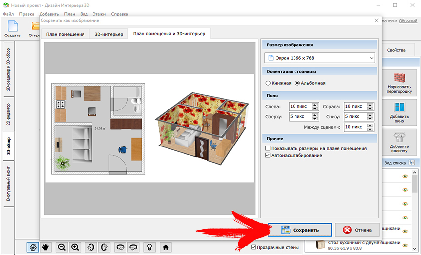Select План помещения и 3D-интерьер tab
This screenshot has width=421, height=255.
point(169,34)
